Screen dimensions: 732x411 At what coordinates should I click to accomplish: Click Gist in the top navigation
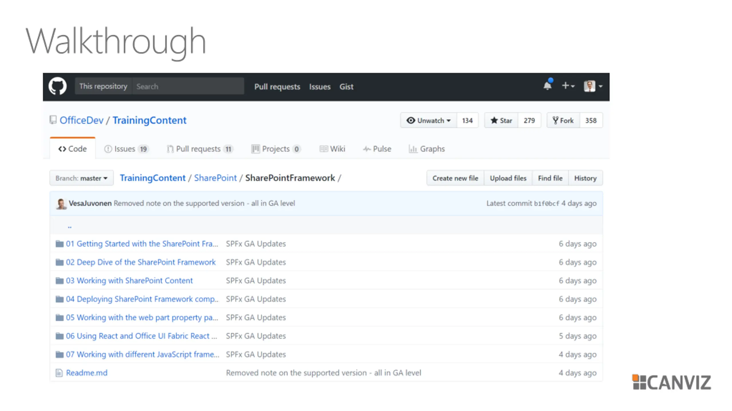click(x=346, y=87)
